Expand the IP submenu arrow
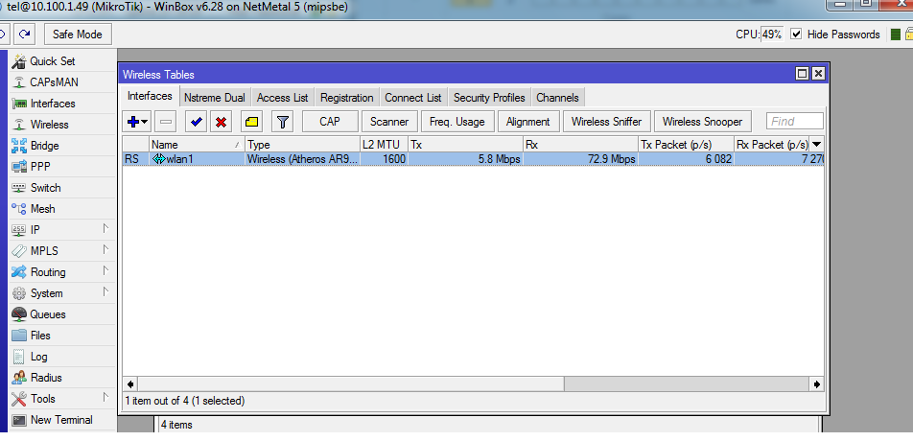 (105, 228)
